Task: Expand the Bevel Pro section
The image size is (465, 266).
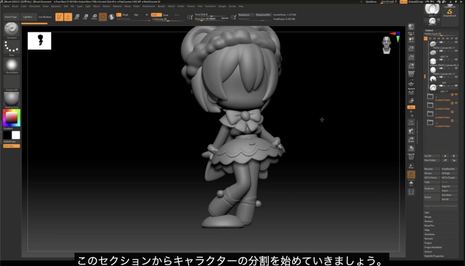Action: 429,226
